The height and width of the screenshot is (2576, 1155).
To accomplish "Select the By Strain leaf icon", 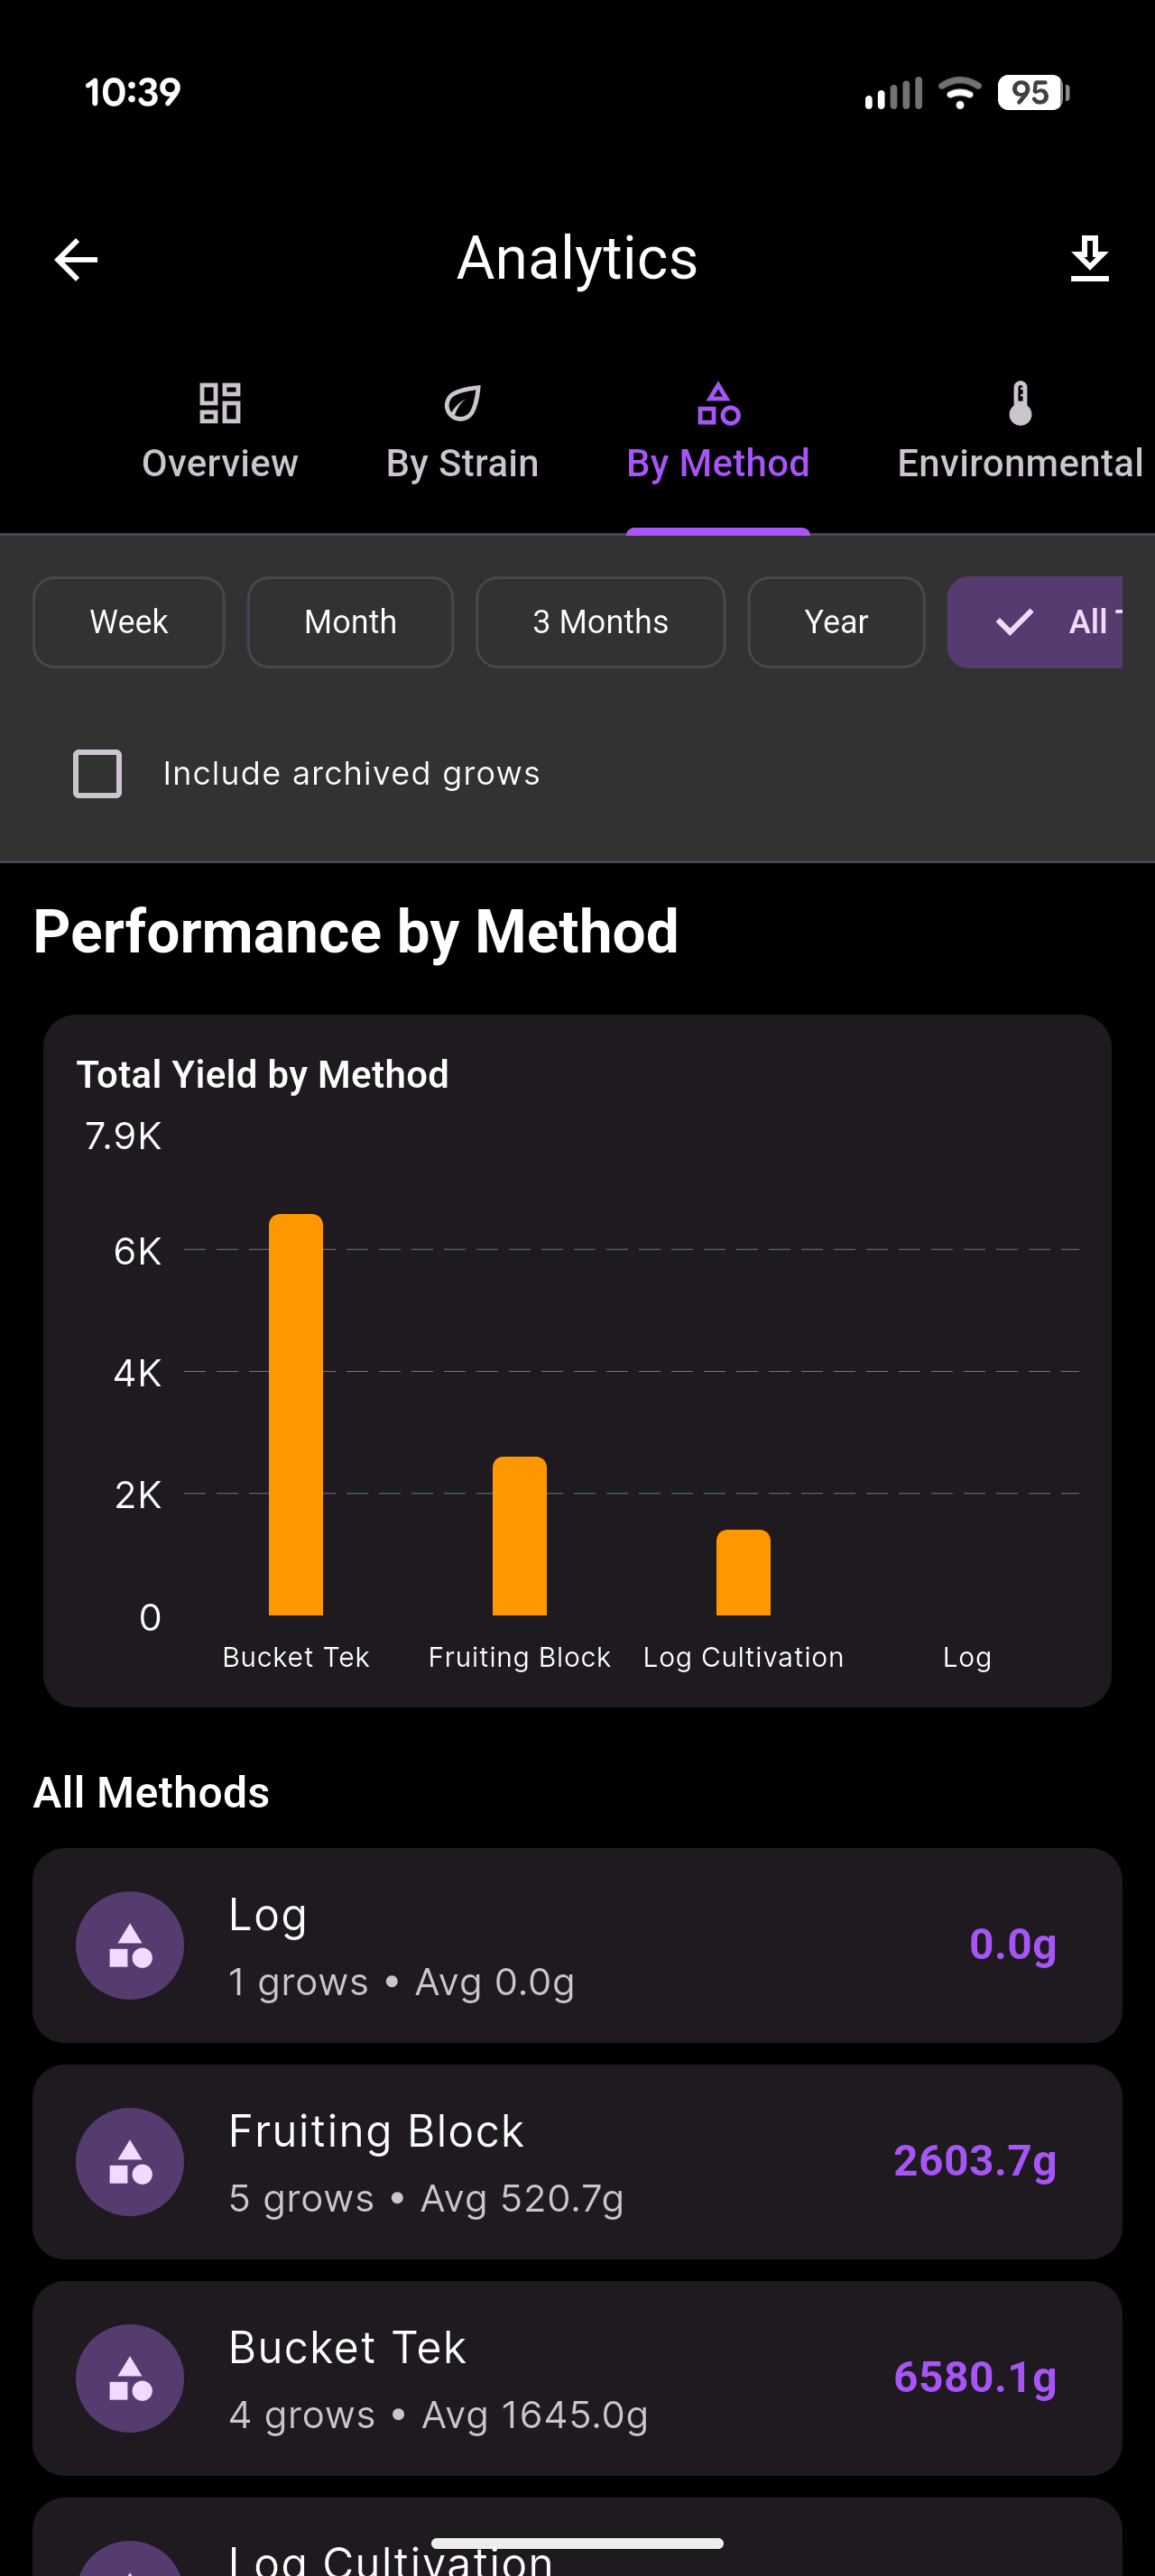I will click(x=461, y=402).
